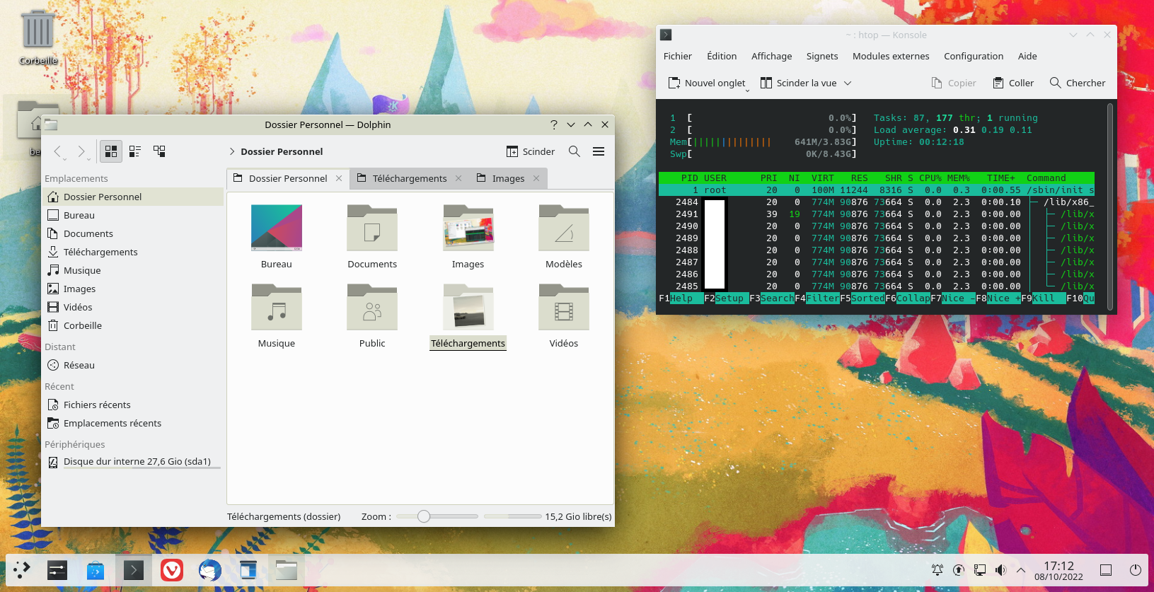Click Konsole vertical scrollbar

pos(1110,207)
